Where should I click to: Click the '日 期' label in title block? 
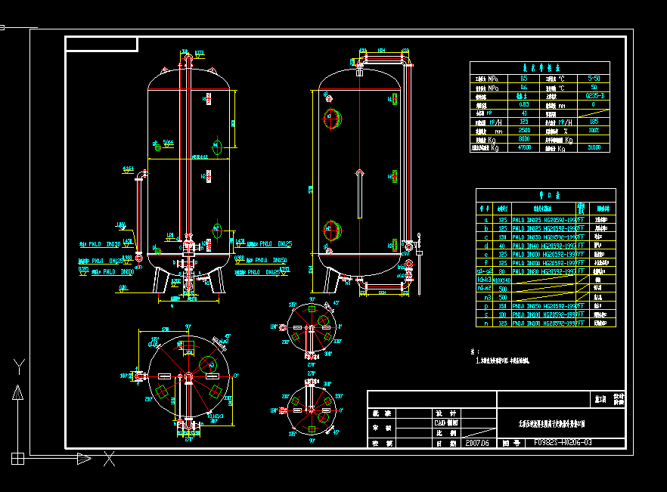[x=446, y=444]
